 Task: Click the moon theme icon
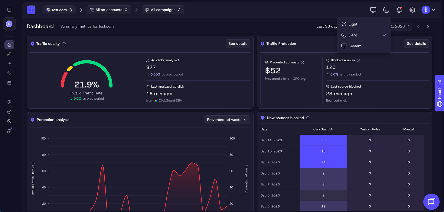point(386,10)
